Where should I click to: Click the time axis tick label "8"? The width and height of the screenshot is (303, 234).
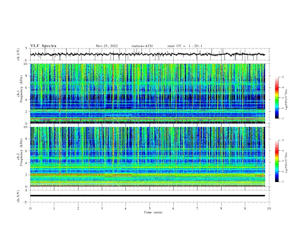tap(221, 208)
